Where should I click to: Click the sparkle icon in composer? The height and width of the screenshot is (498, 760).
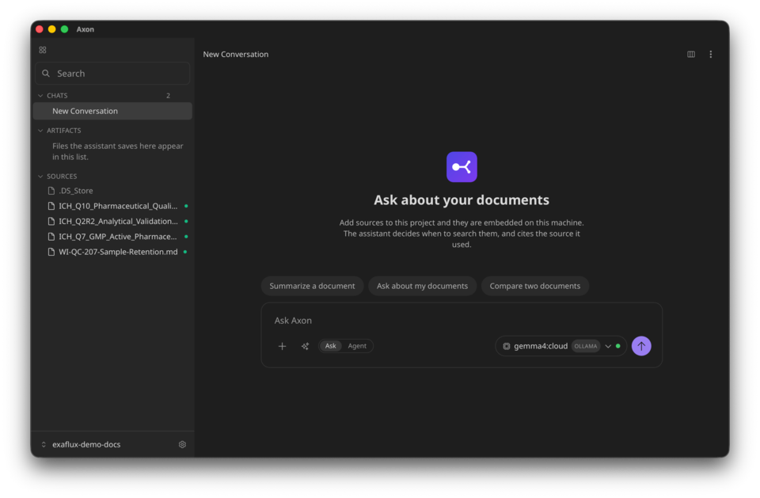click(x=305, y=346)
